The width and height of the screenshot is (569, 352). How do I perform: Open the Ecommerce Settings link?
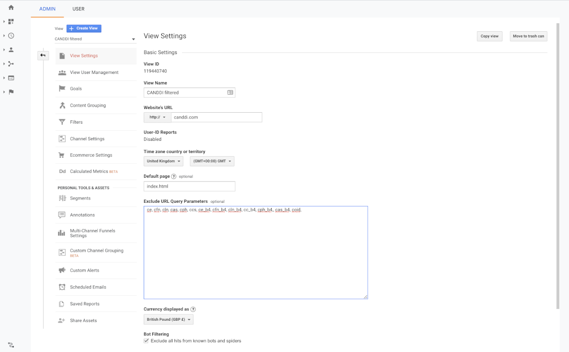click(91, 155)
